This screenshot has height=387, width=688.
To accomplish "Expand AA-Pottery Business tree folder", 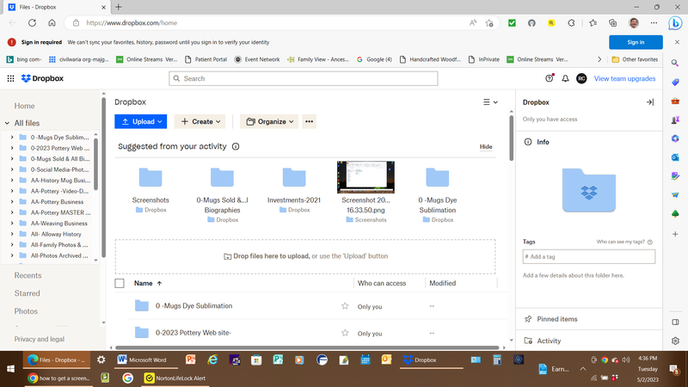I will tap(12, 202).
